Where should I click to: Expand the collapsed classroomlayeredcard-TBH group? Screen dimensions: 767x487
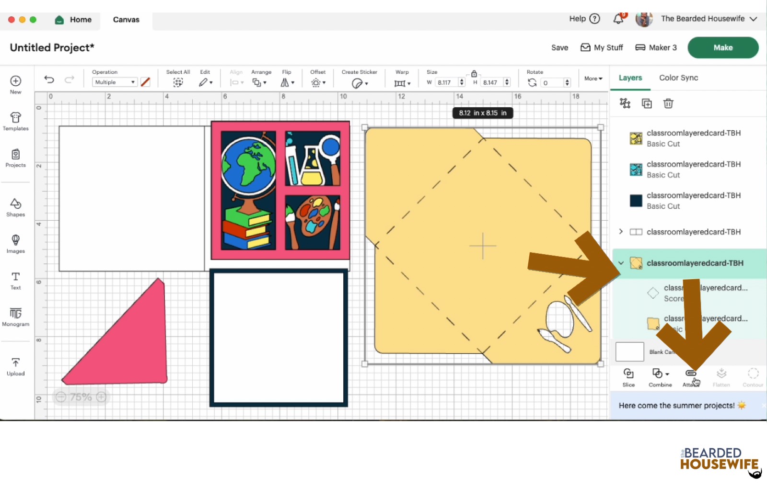(621, 232)
